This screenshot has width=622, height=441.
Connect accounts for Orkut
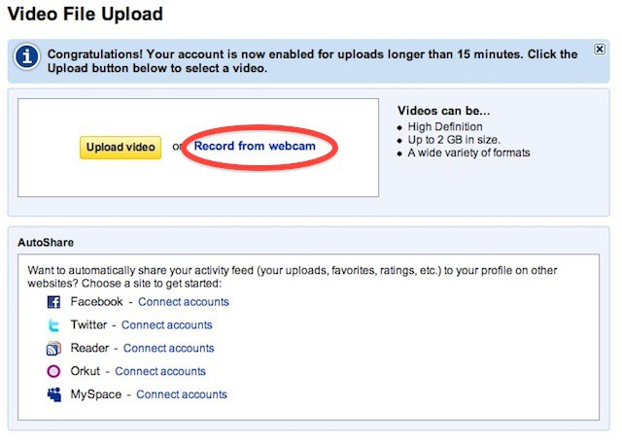[160, 371]
